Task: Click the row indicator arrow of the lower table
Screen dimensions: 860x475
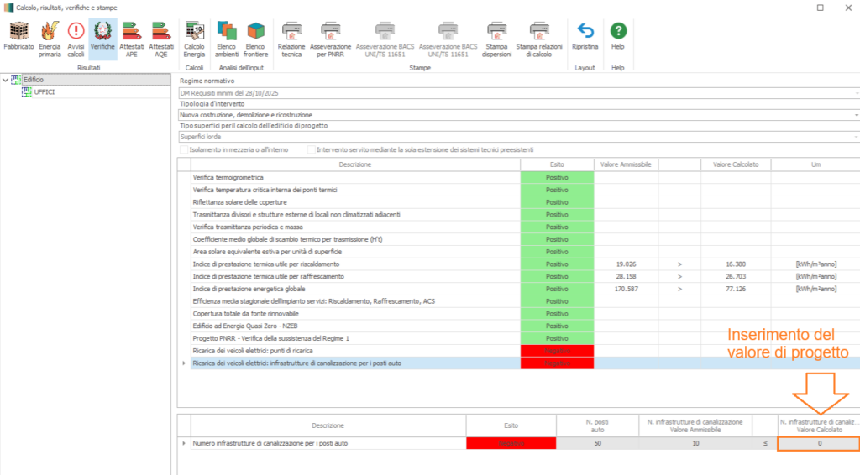Action: tap(184, 443)
